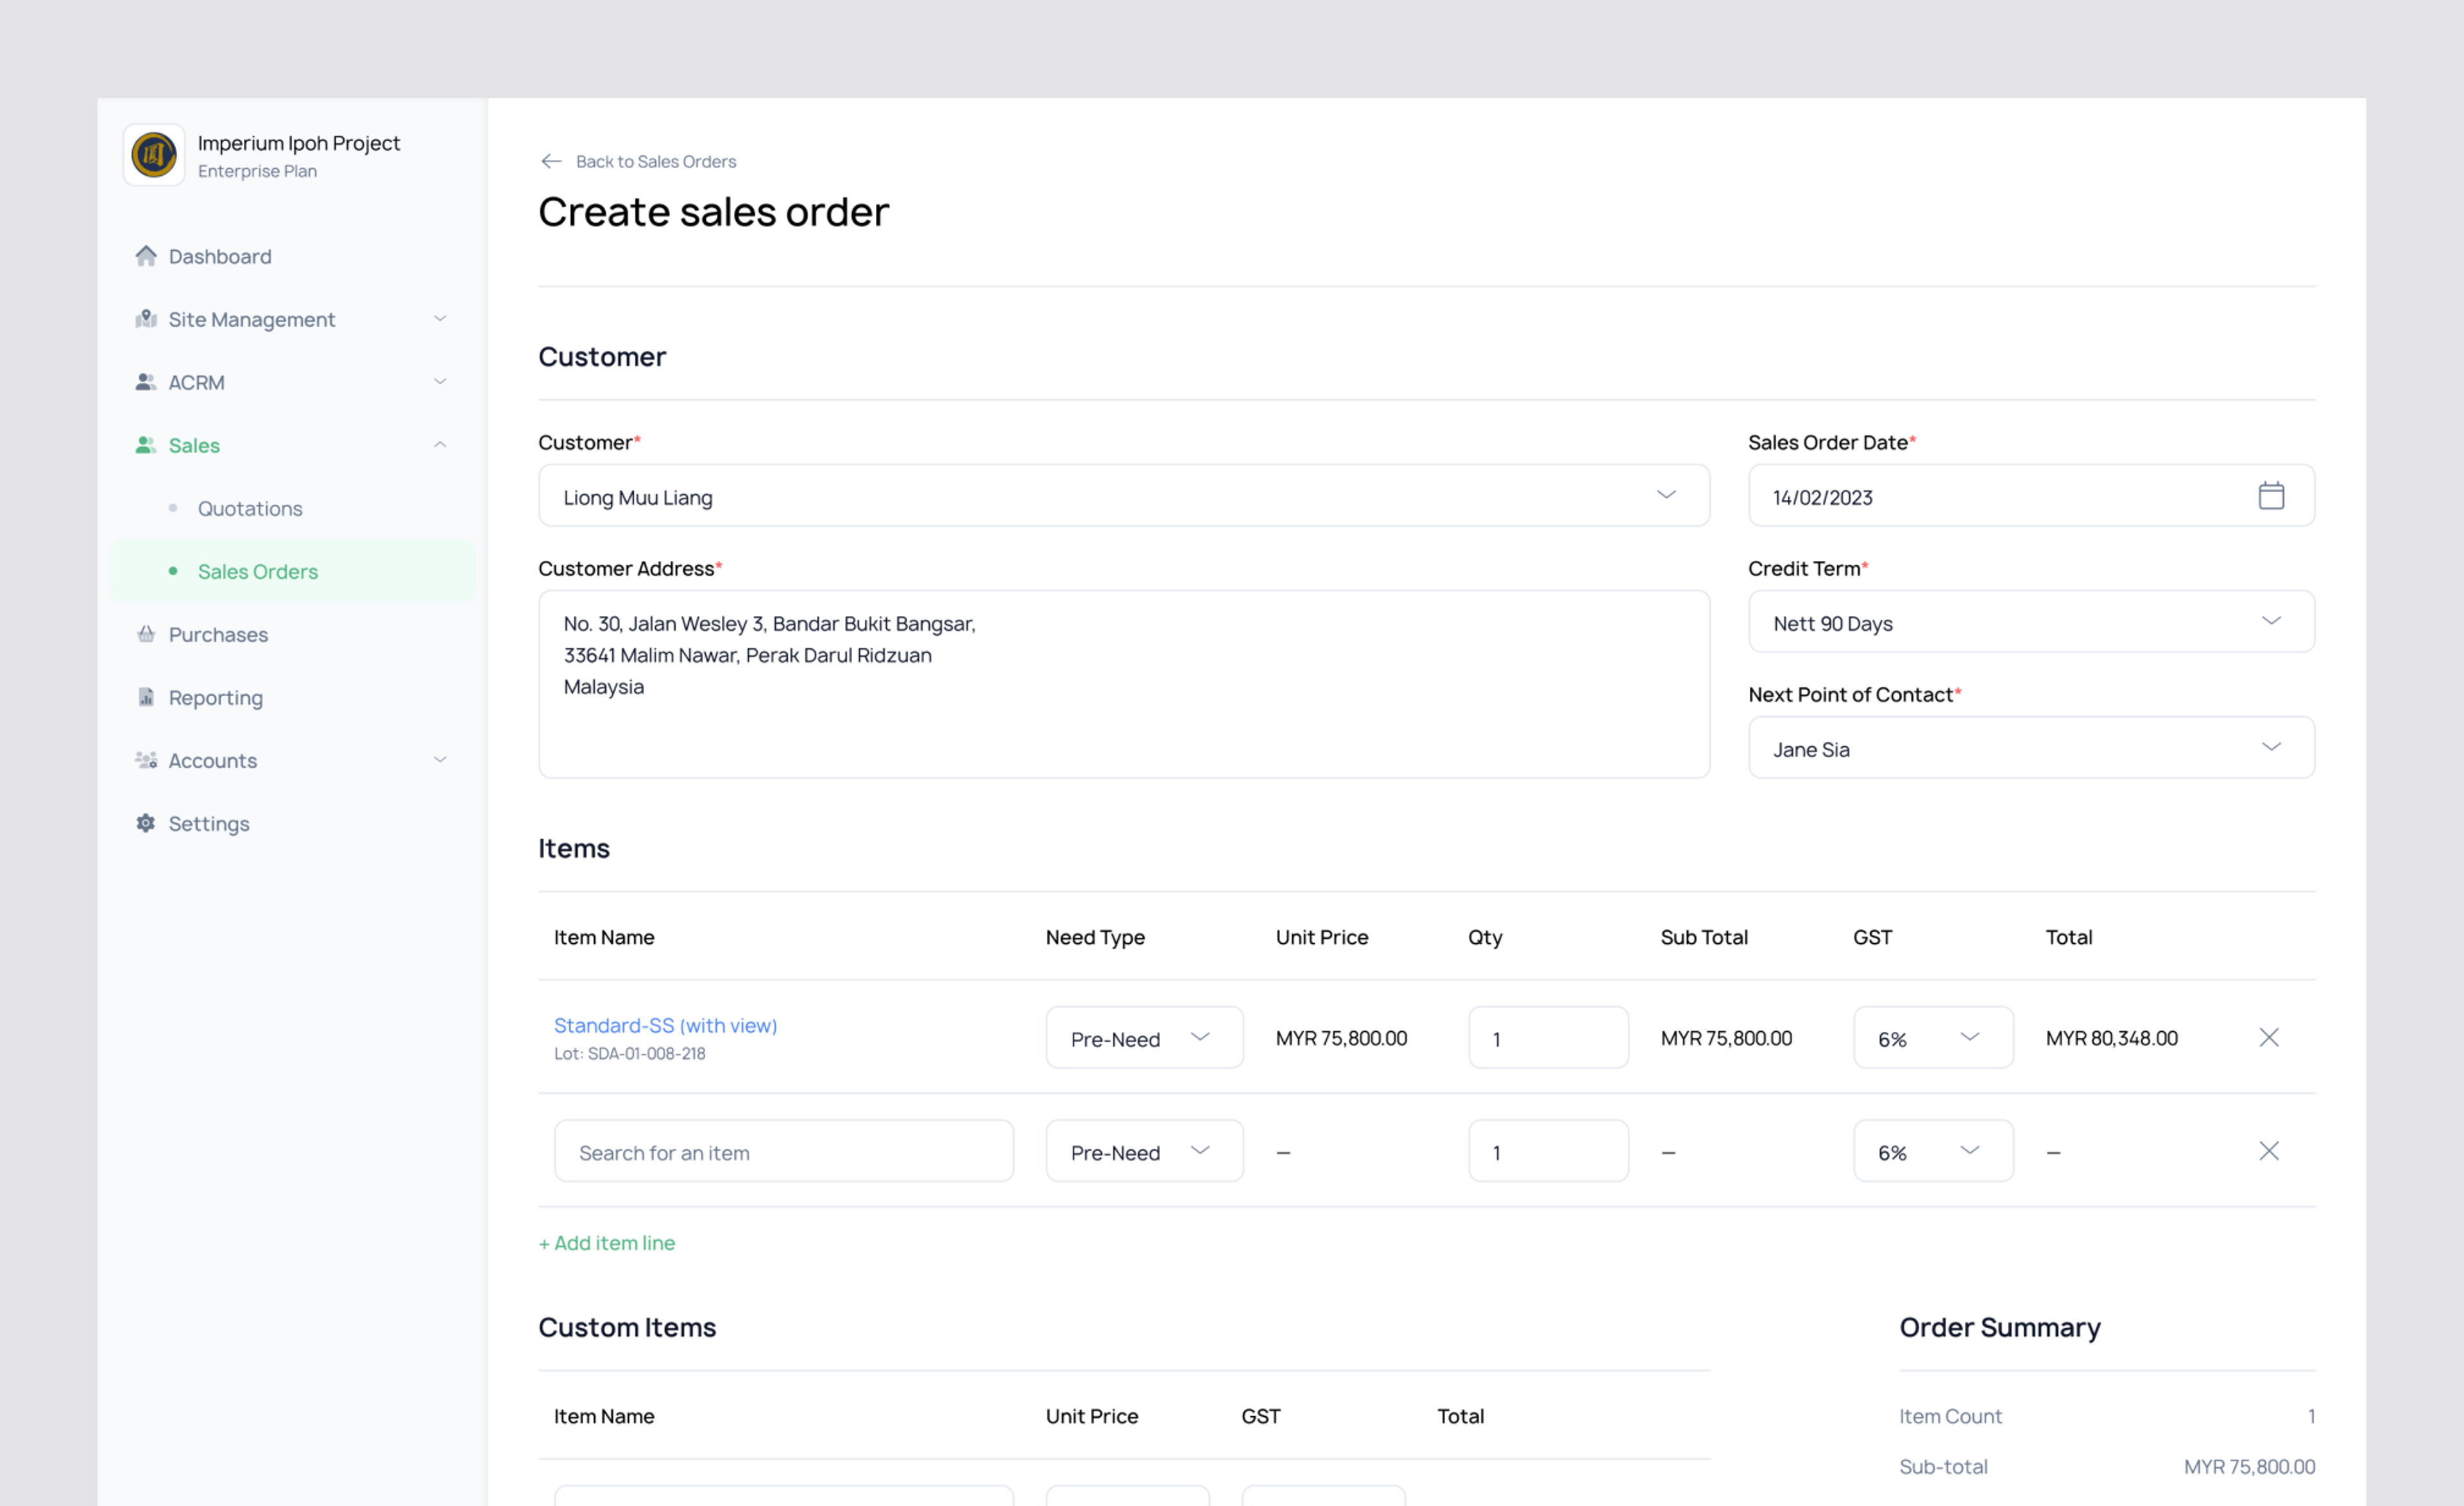Expand the Accounts menu
2464x1506 pixels.
pos(439,760)
